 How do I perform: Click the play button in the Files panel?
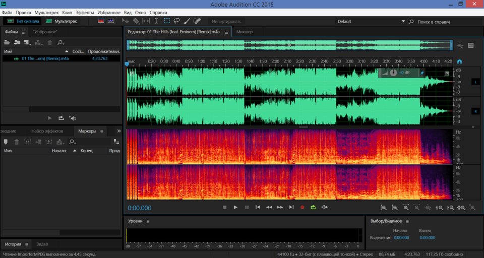click(50, 118)
